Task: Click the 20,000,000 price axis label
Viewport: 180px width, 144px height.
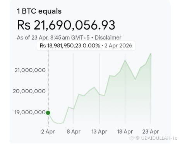Action: coord(29,91)
